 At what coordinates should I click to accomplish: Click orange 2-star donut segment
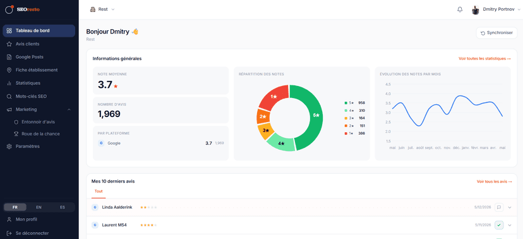coord(263,117)
